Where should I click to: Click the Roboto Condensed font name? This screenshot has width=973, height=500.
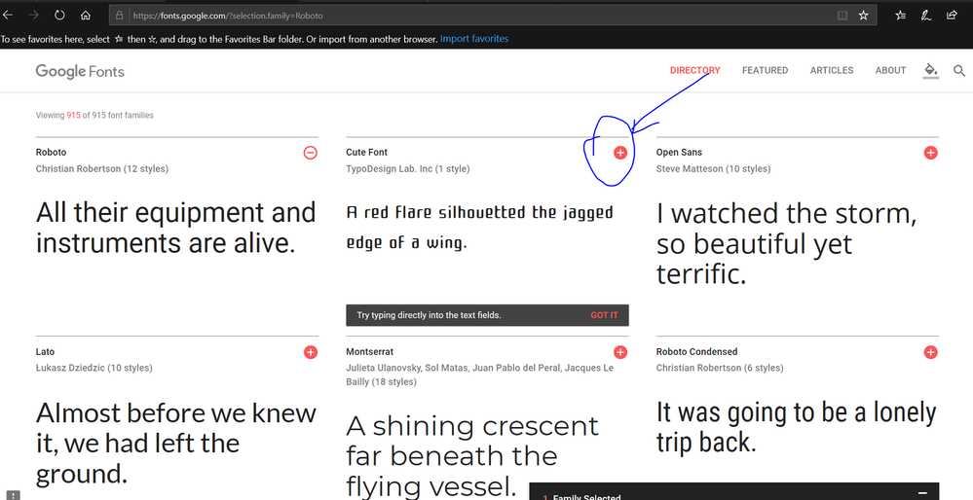(x=696, y=352)
